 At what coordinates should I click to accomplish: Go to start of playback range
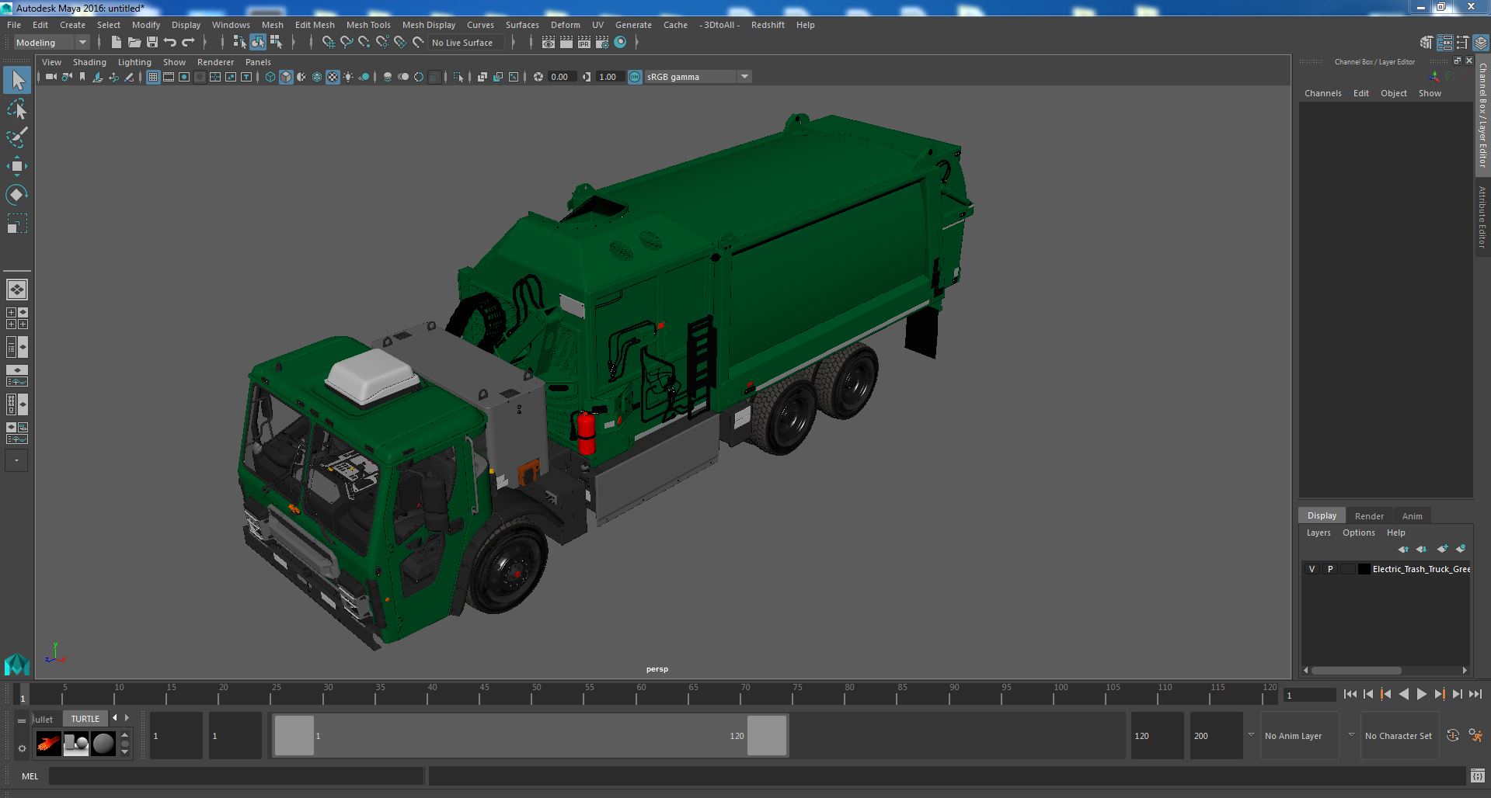[x=1350, y=695]
